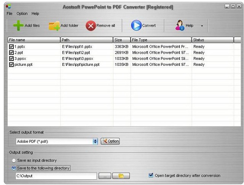This screenshot has height=185, width=244.
Task: Open the Help toolbar dropdown arrow
Action: tap(202, 26)
